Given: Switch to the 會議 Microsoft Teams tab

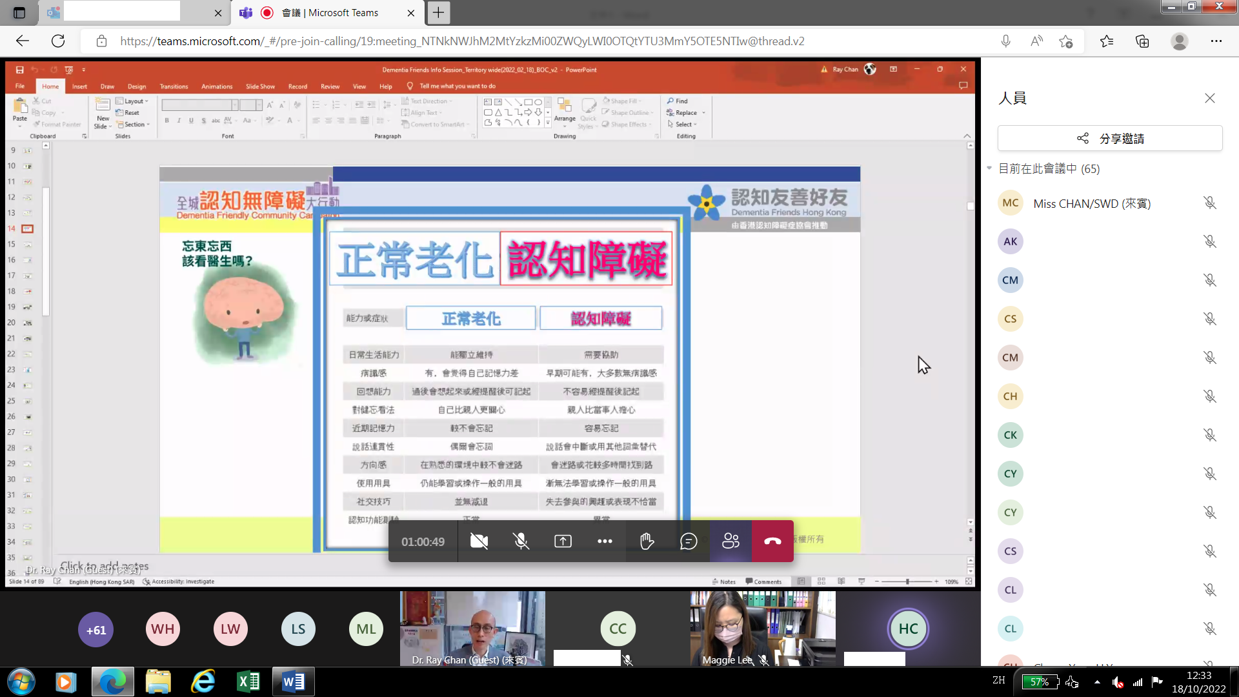Looking at the screenshot, I should point(329,13).
